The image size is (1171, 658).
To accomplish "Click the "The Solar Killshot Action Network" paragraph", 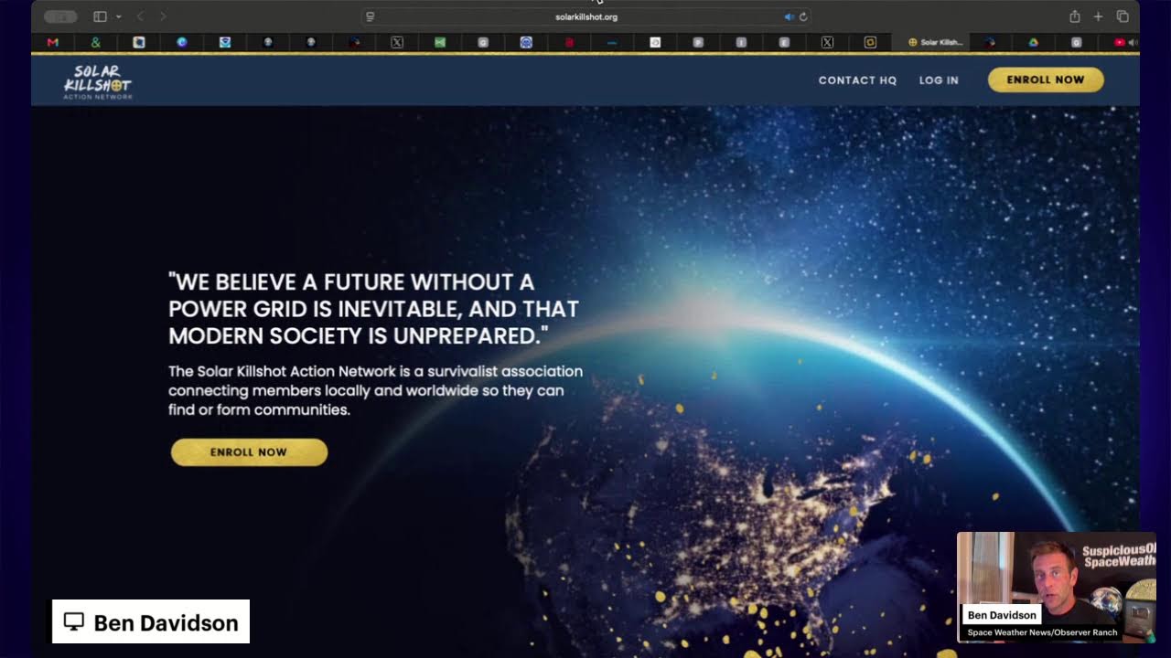I will pos(375,390).
